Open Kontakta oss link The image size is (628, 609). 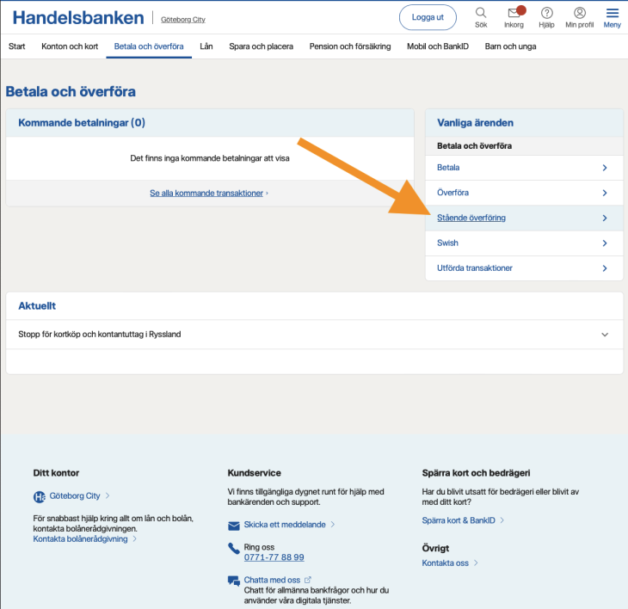[x=445, y=563]
